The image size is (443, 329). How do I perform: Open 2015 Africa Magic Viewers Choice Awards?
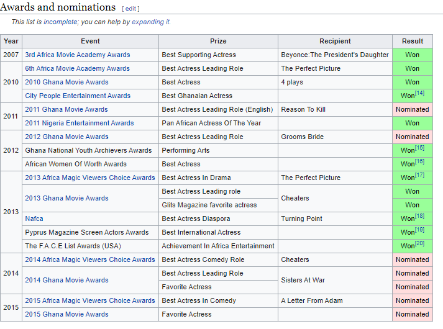pyautogui.click(x=90, y=300)
